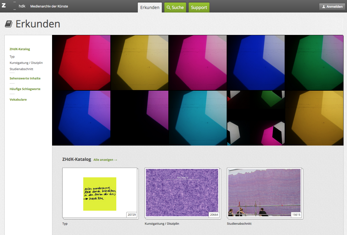Click Alle anzeigen link next to ZHdK-Katalog
The image size is (347, 235).
point(105,160)
